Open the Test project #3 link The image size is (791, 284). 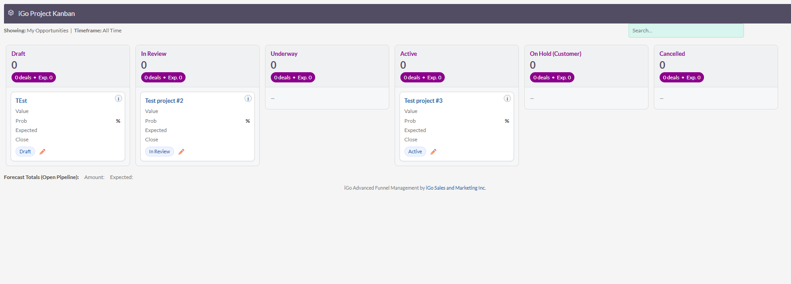pyautogui.click(x=423, y=101)
